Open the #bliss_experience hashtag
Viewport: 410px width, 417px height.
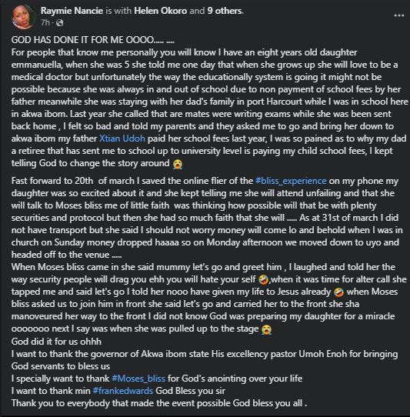click(x=291, y=181)
